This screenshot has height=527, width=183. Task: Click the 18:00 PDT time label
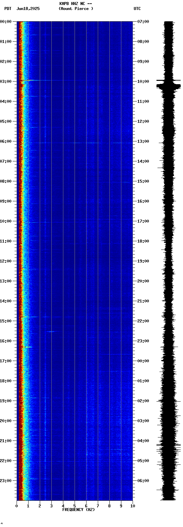click(6, 381)
